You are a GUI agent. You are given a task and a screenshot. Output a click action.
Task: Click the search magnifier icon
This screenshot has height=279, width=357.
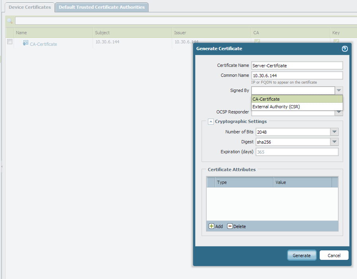[x=10, y=21]
